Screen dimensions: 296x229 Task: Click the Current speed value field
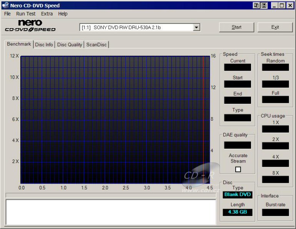pyautogui.click(x=238, y=67)
